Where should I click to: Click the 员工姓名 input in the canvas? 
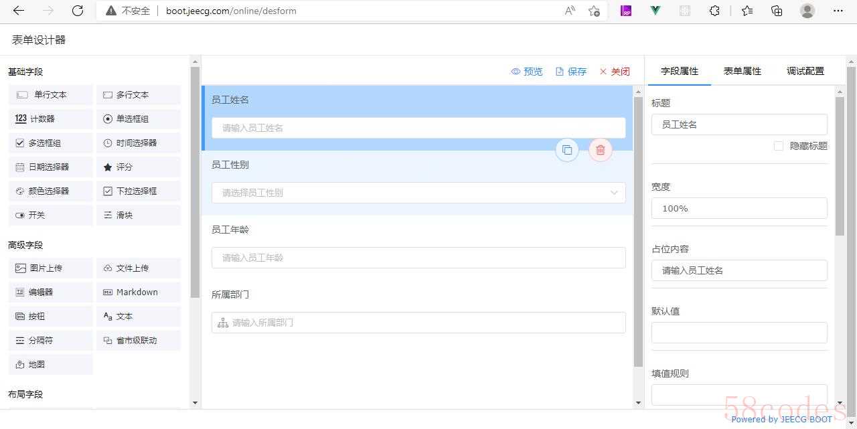418,128
